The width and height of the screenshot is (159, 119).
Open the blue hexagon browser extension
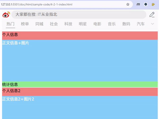tap(146, 5)
